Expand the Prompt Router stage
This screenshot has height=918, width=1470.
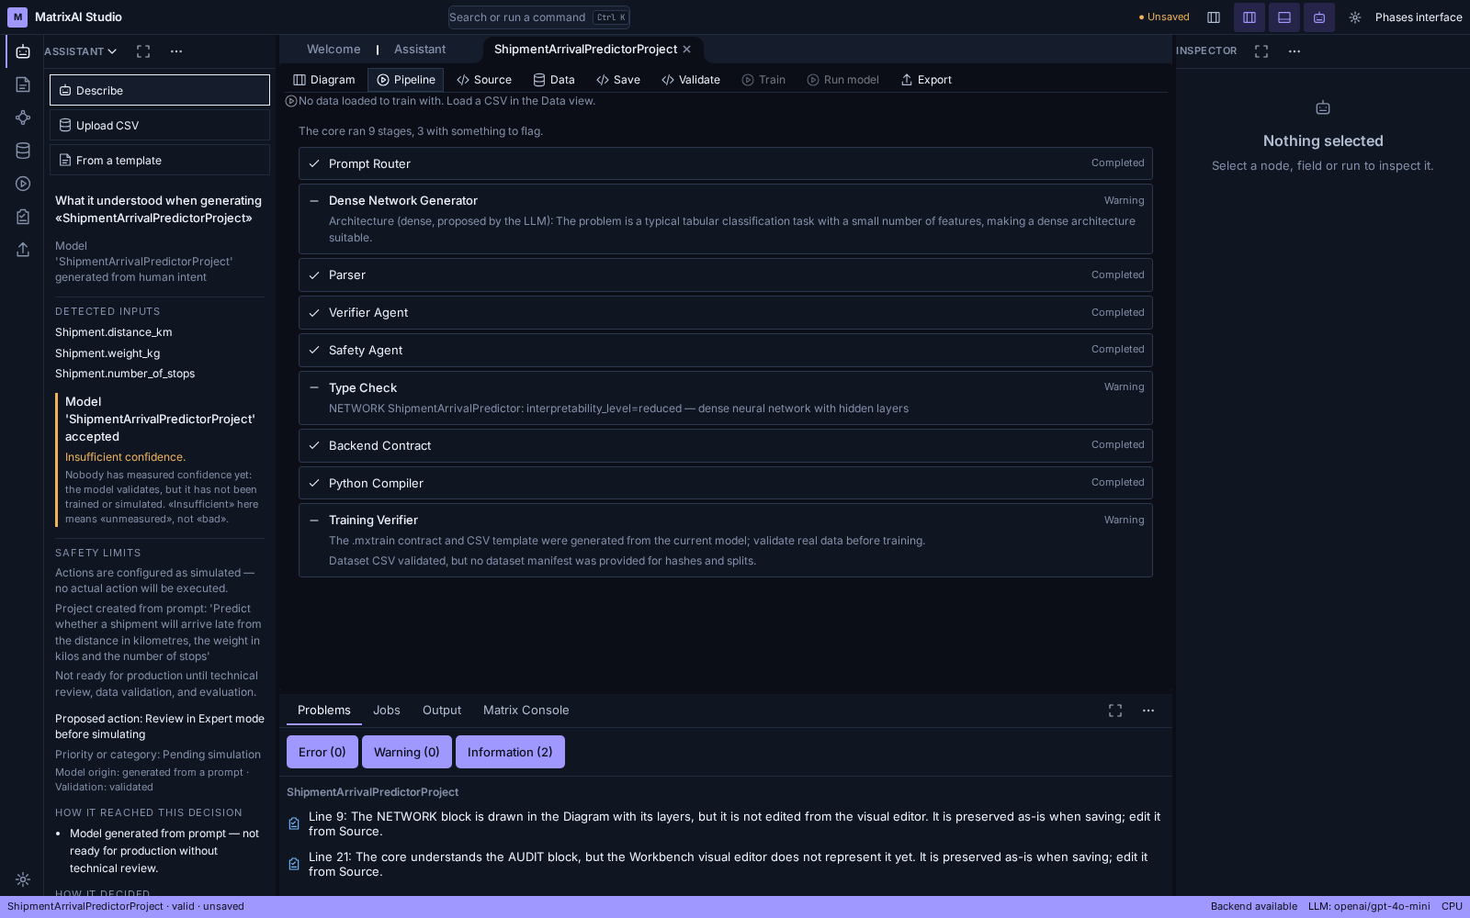[x=726, y=163]
